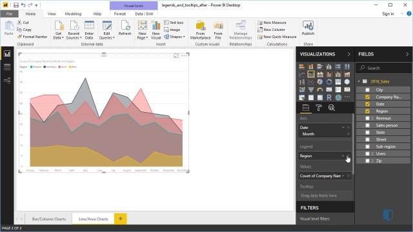Open the Region legend field dropdown
413x232 pixels.
point(343,156)
